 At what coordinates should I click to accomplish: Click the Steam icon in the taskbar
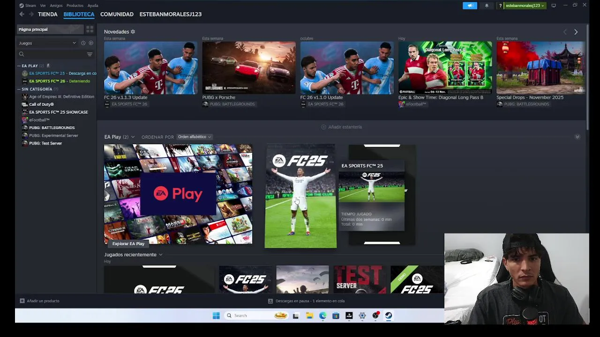point(389,315)
